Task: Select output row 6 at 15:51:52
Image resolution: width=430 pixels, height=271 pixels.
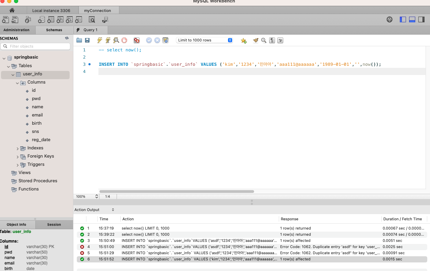Action: 252,259
